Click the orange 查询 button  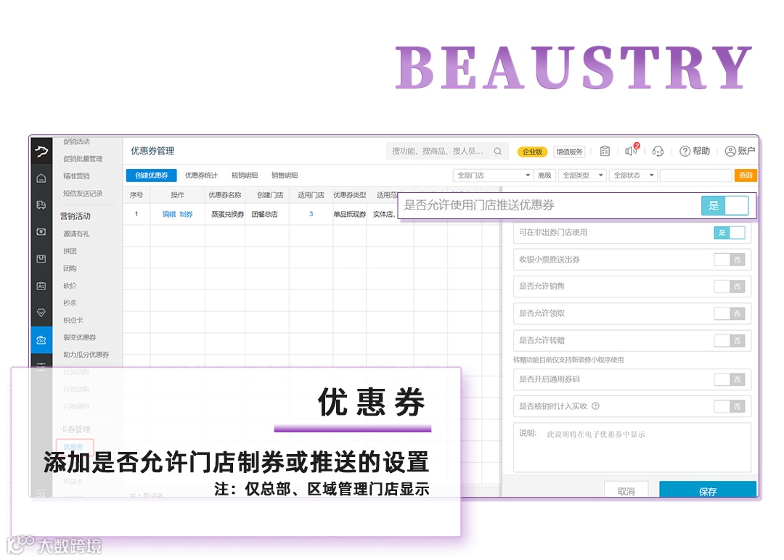point(746,176)
